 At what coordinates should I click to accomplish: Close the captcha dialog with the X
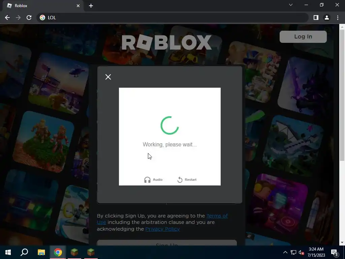108,77
